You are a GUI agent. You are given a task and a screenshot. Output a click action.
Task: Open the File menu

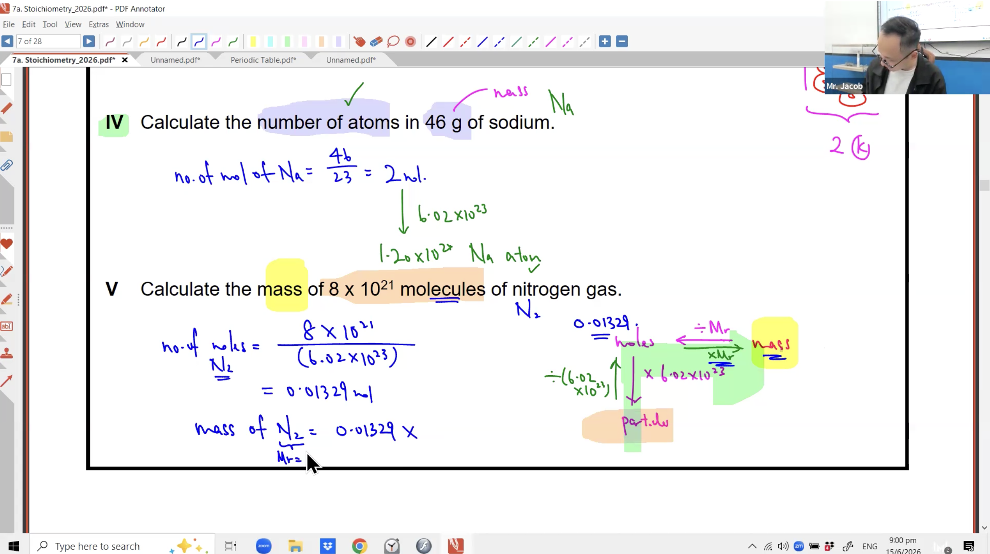(8, 24)
